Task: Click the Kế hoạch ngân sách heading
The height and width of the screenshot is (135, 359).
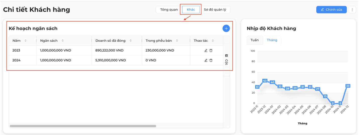Action: click(33, 28)
